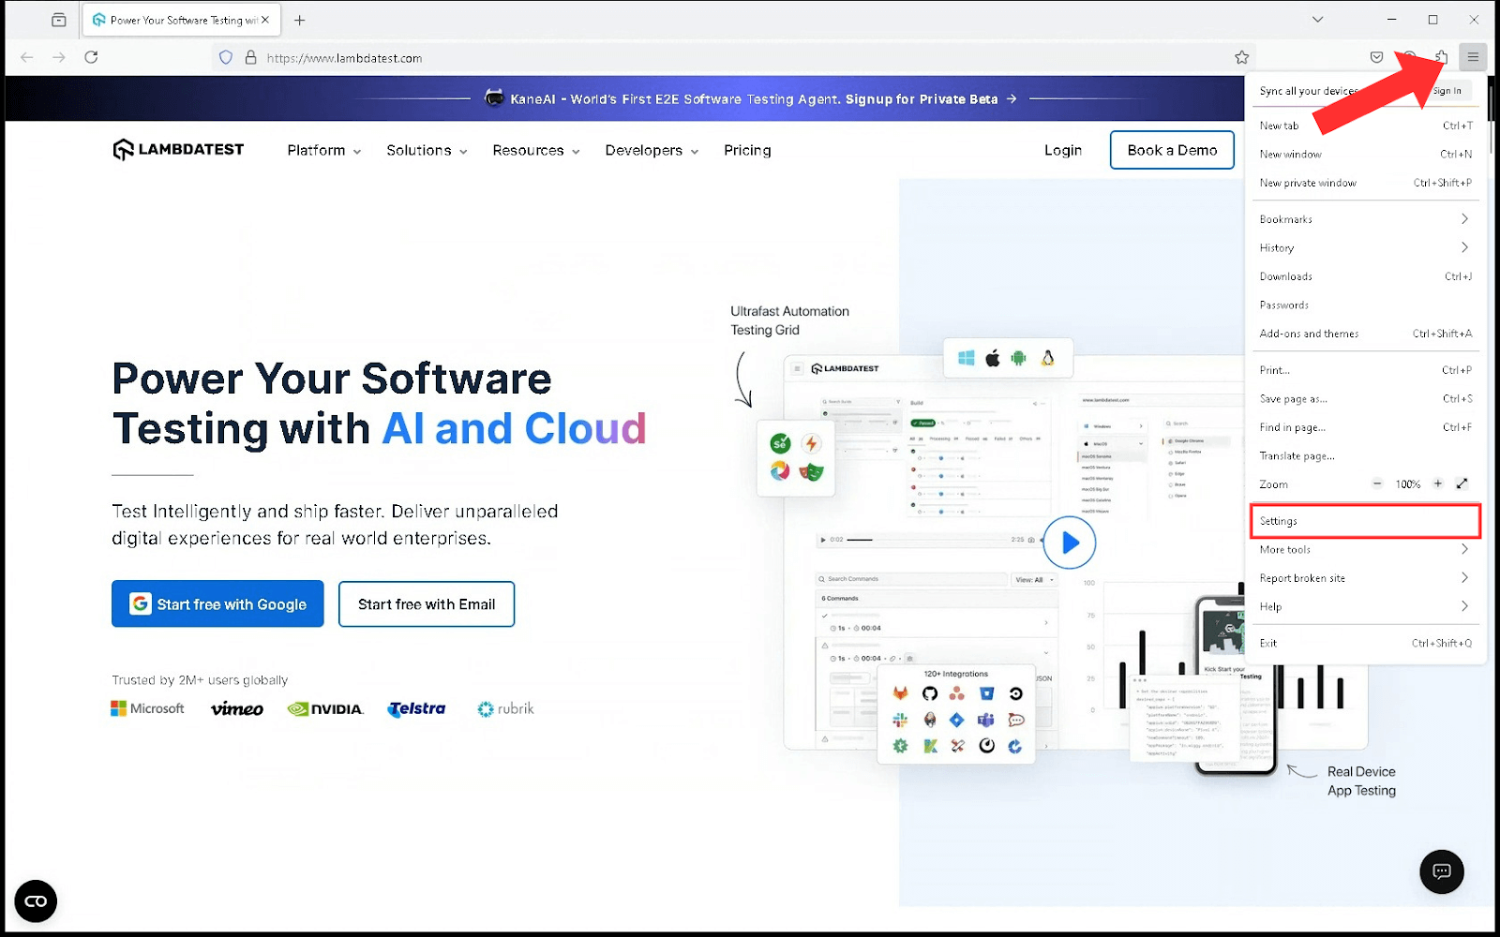1500x937 pixels.
Task: Enter full screen from the Zoom row
Action: click(x=1462, y=483)
